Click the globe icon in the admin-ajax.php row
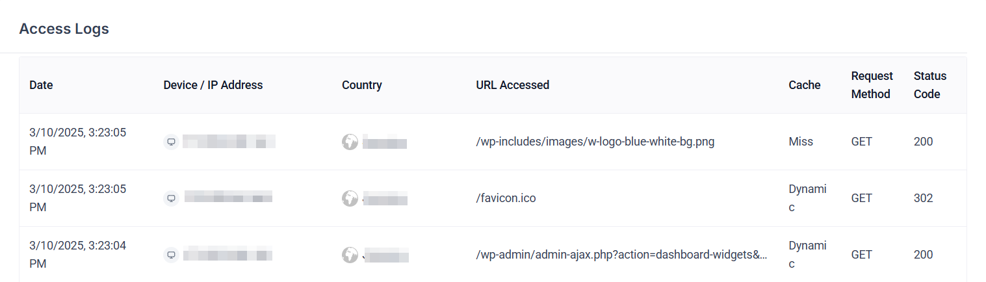The image size is (986, 282). [x=350, y=255]
